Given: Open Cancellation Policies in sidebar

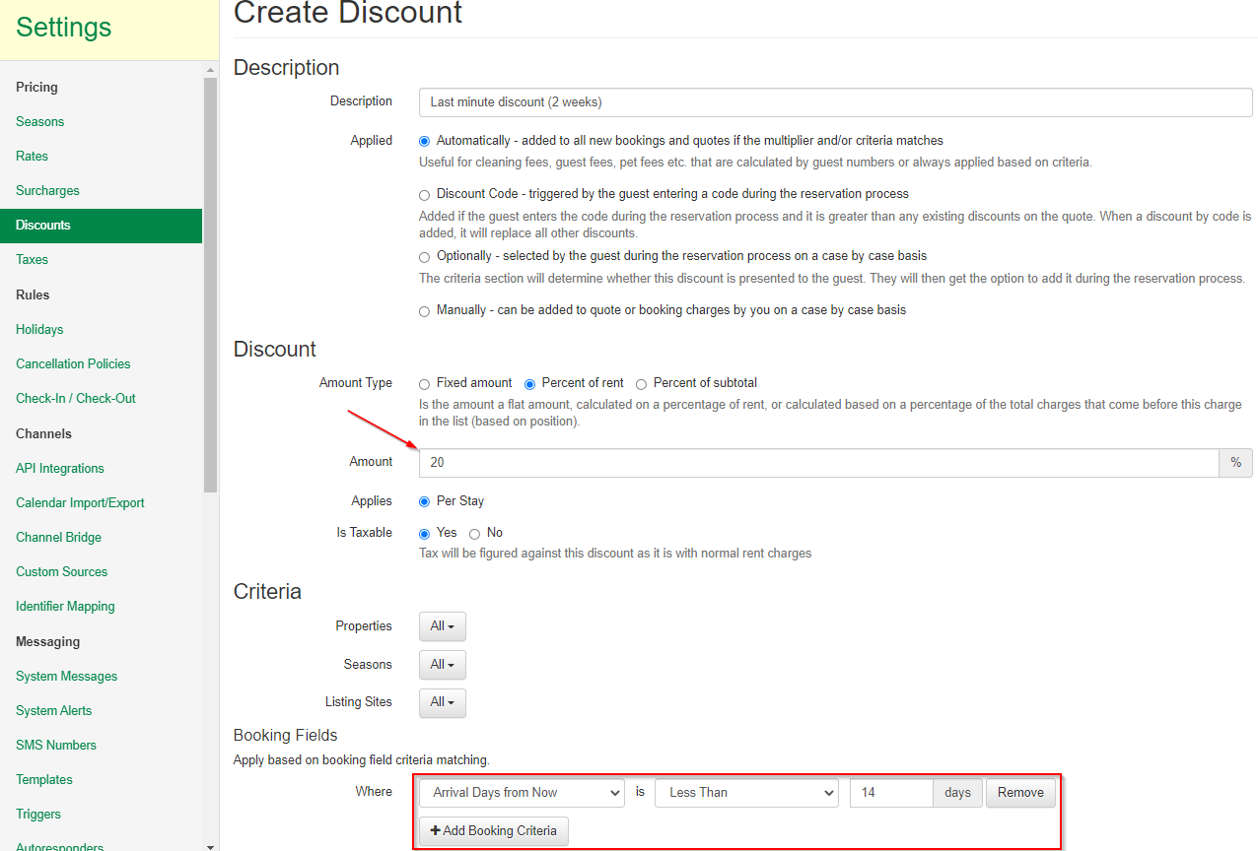Looking at the screenshot, I should [x=73, y=364].
